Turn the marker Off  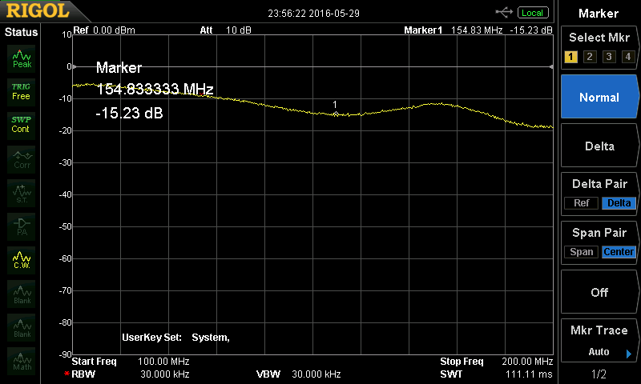599,292
